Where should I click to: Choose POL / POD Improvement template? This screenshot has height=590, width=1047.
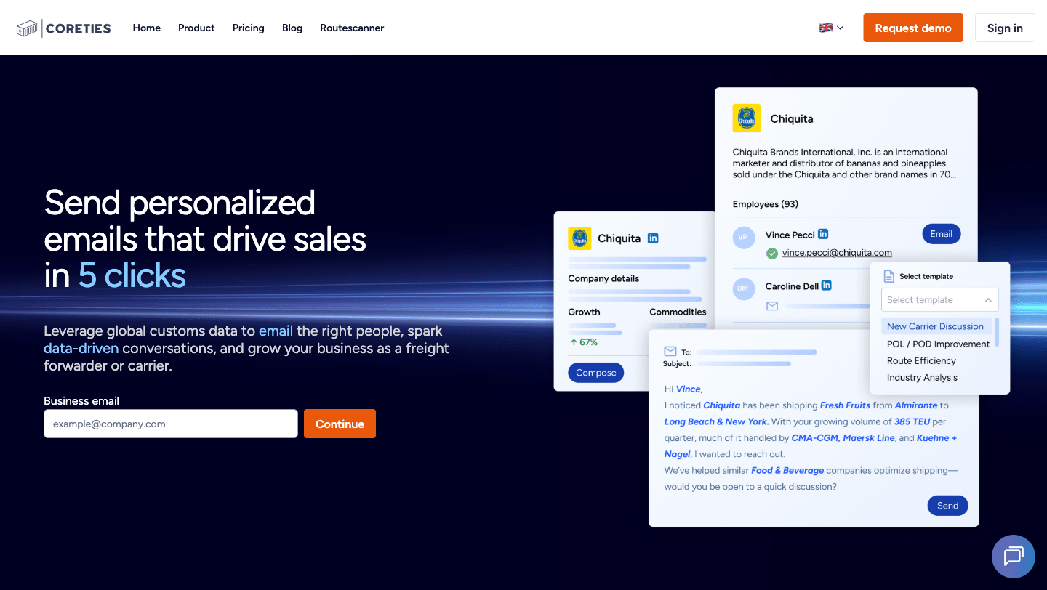coord(938,344)
